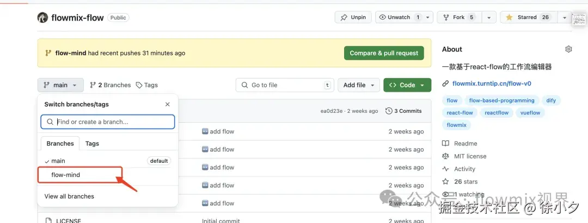Open the flowmix.turntip.cn/flow-v0 link
The image size is (588, 223).
click(x=491, y=84)
